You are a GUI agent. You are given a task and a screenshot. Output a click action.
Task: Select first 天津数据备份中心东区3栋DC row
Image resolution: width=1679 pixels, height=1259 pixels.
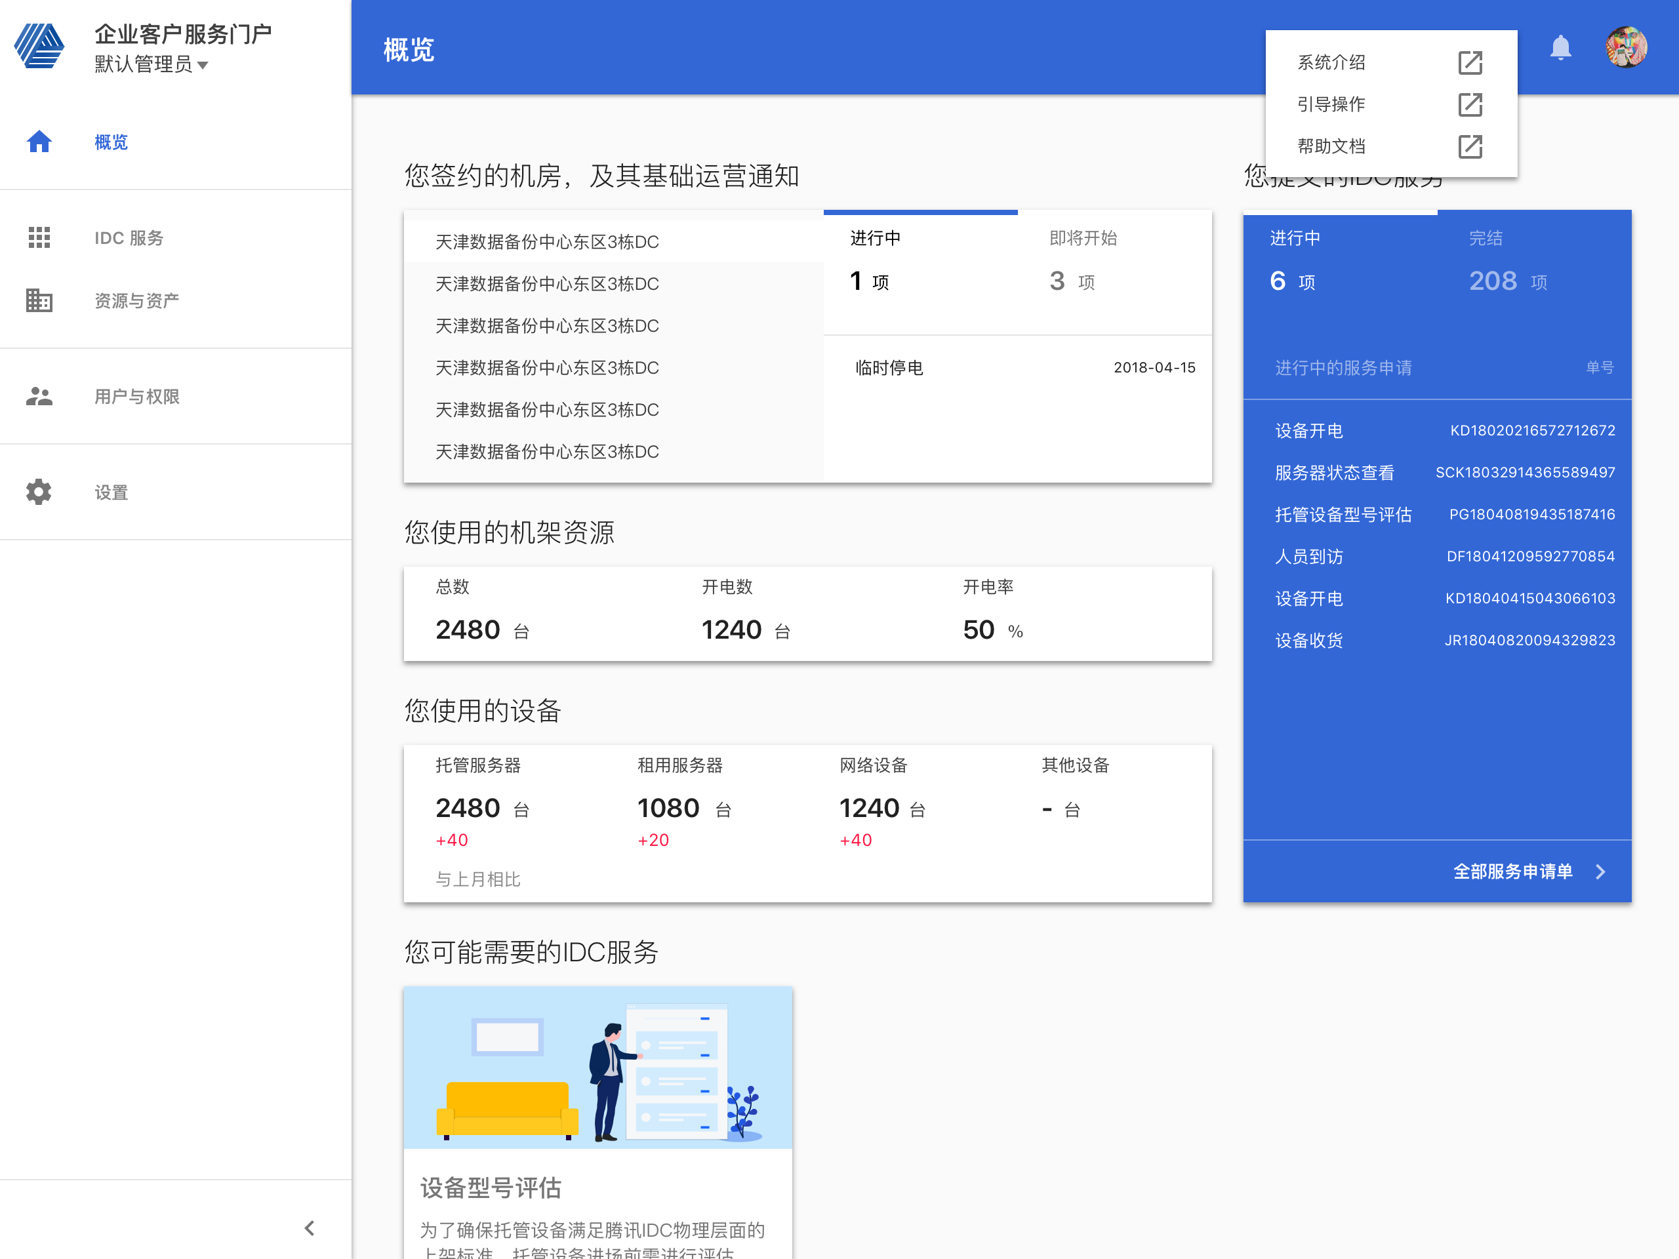pos(613,242)
